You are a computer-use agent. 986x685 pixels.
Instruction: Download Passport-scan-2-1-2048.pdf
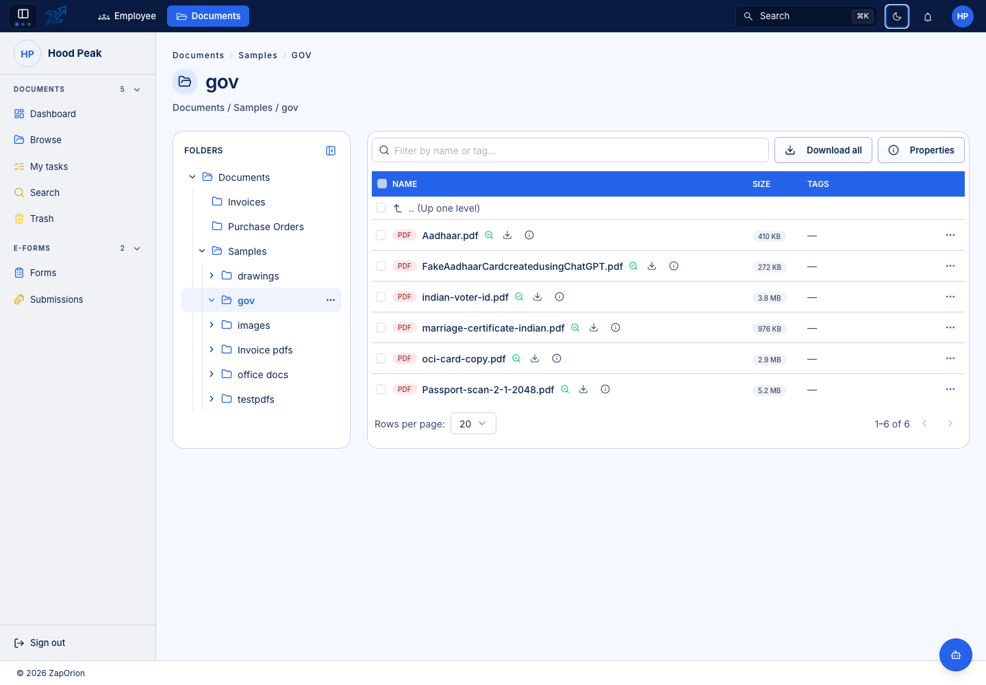[x=583, y=389]
